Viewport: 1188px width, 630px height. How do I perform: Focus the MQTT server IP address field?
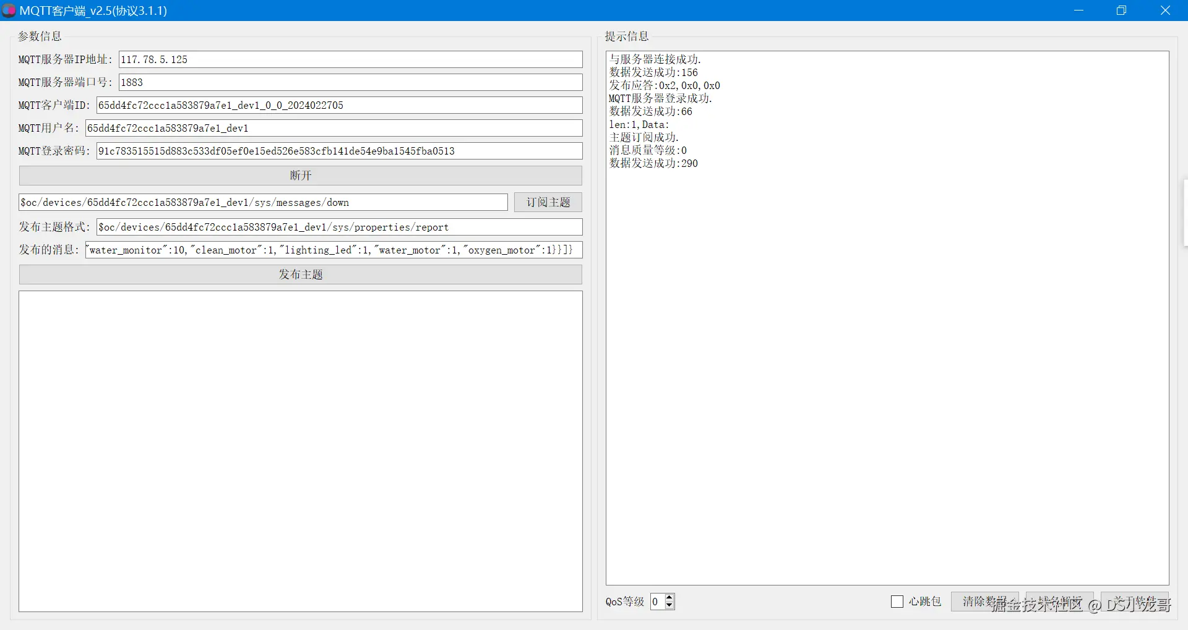tap(350, 59)
